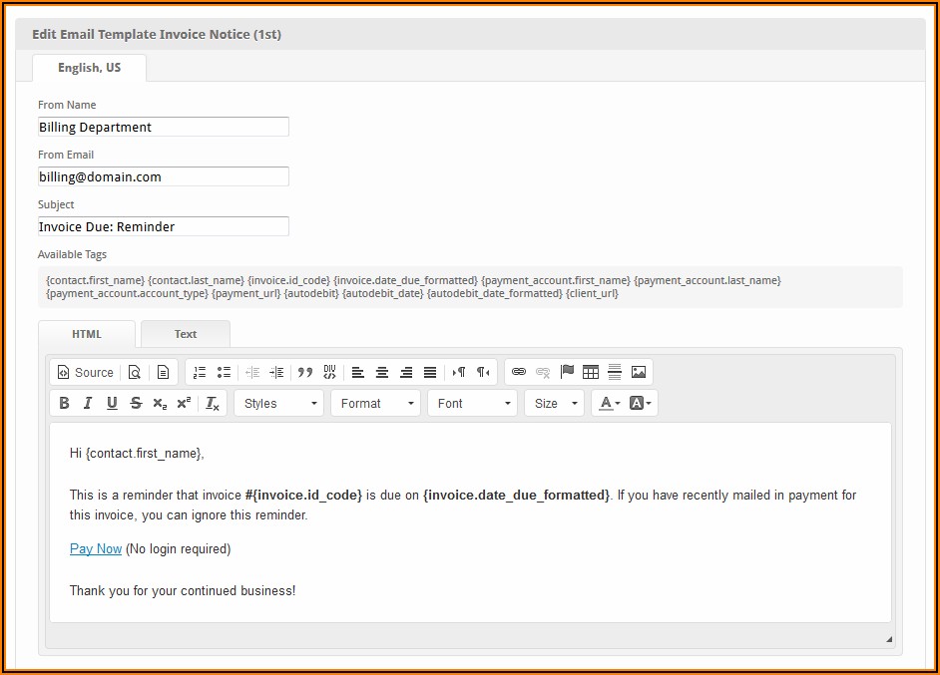The width and height of the screenshot is (940, 675).
Task: Click the {contact.first_name} available tag
Action: (x=96, y=280)
